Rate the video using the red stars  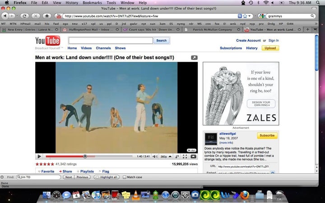[45, 164]
